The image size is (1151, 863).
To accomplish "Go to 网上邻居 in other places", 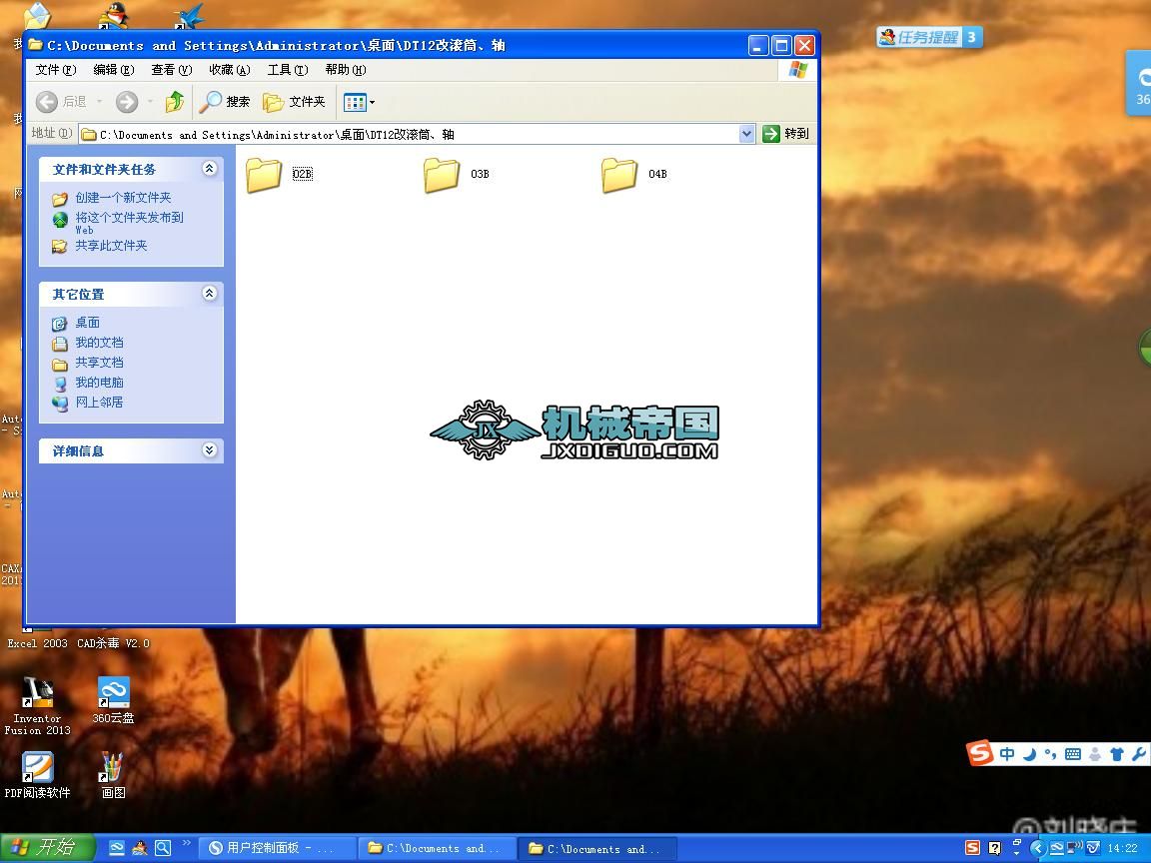I will coord(99,403).
